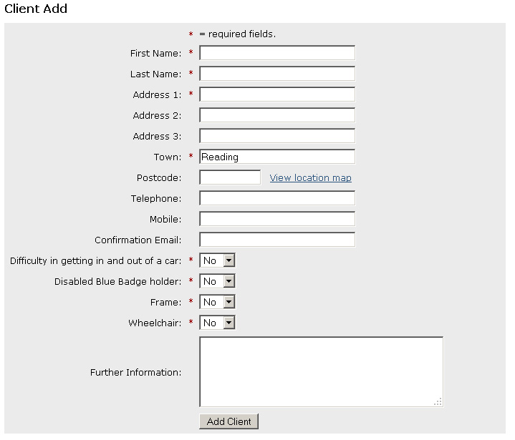This screenshot has height=440, width=515.
Task: Click the Further Information text area
Action: point(321,372)
